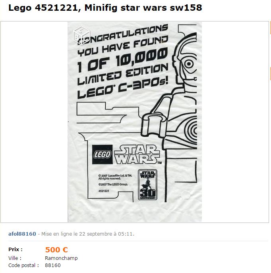The height and width of the screenshot is (273, 271).
Task: Click the city name Ramonchamp
Action: coord(61,258)
